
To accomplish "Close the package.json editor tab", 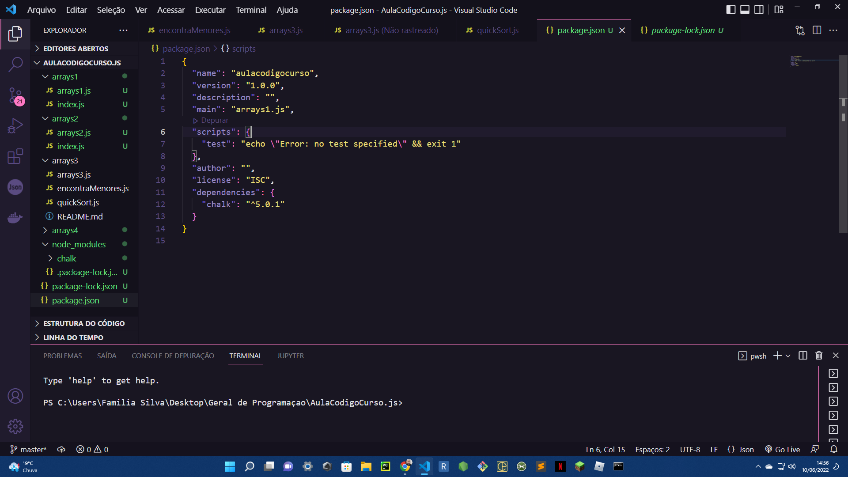I will pyautogui.click(x=622, y=30).
